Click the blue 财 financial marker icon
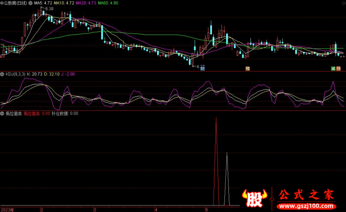This screenshot has width=346, height=212. 202,69
